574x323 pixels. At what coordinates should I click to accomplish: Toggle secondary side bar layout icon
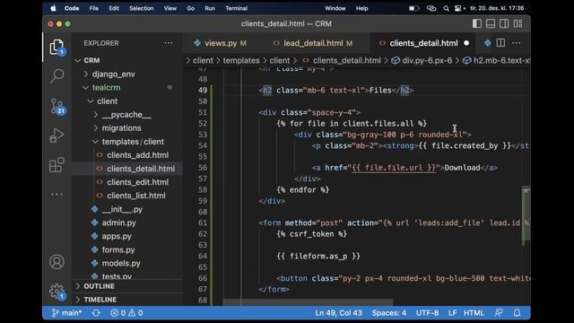(504, 24)
